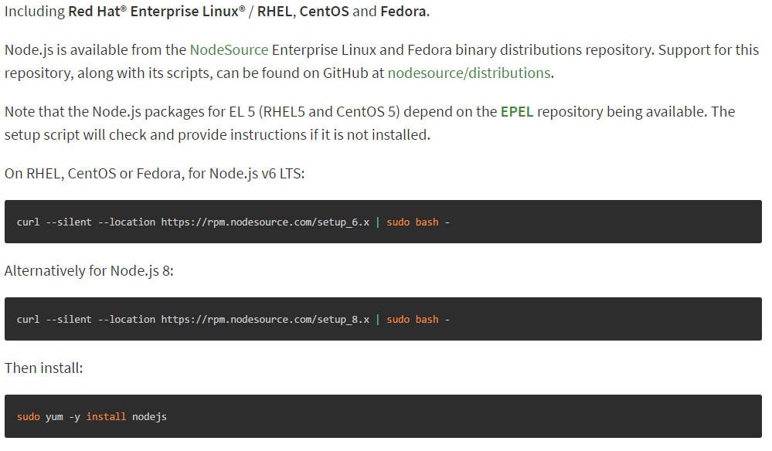Click the 'Then install:' text
This screenshot has width=772, height=451.
pyautogui.click(x=44, y=368)
